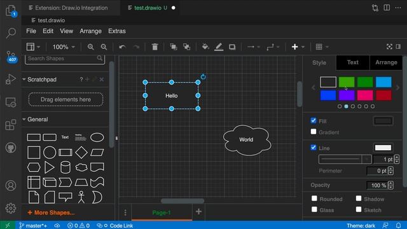Click the Line Color pencil icon
The height and width of the screenshot is (229, 407).
tap(219, 47)
